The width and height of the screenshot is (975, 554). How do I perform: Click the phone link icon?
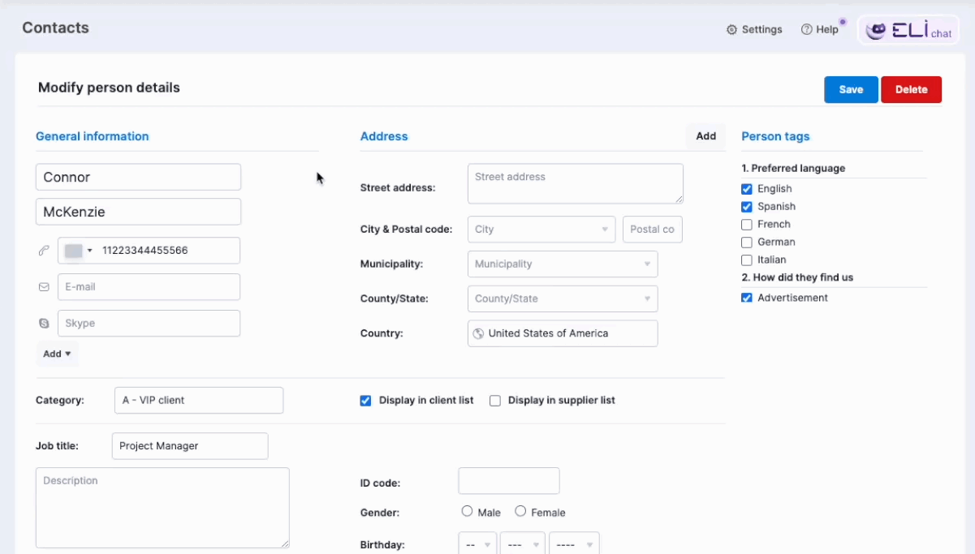click(44, 251)
